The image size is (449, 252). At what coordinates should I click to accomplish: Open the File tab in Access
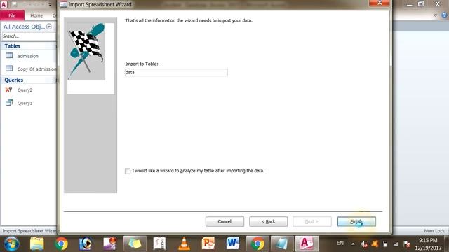coord(12,15)
